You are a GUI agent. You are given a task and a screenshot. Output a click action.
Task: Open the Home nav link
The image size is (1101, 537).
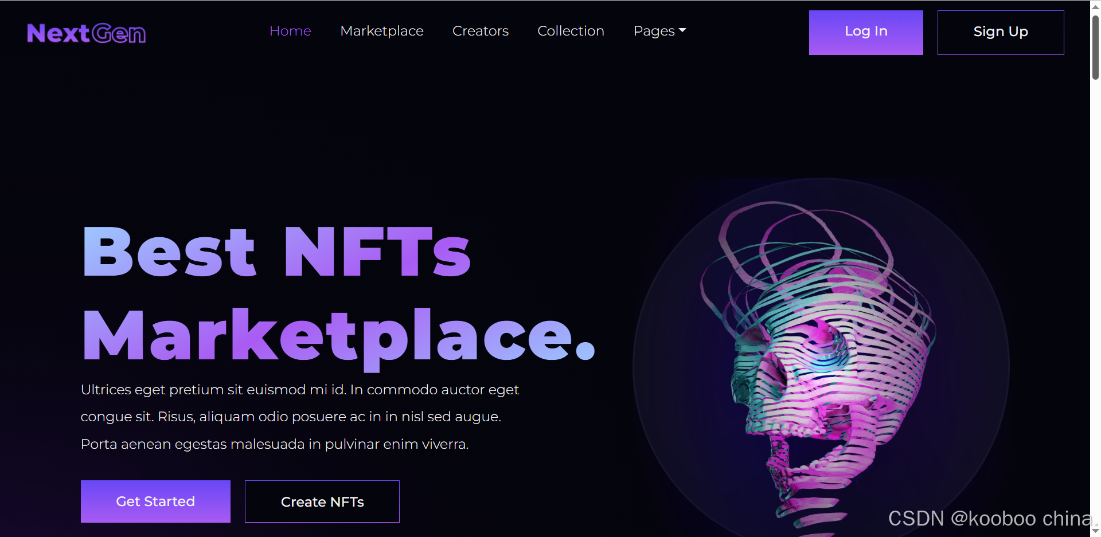pyautogui.click(x=290, y=31)
